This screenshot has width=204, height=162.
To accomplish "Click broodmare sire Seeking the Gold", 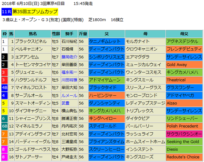I will pyautogui.click(x=184, y=142).
